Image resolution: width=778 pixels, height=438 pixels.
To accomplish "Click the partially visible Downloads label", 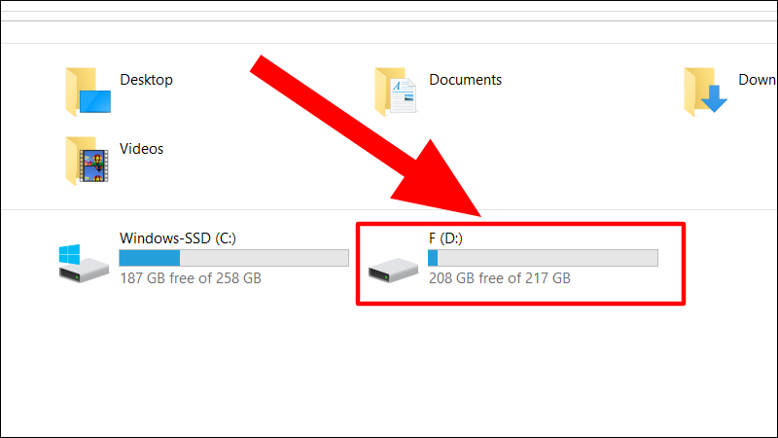I will coord(757,80).
